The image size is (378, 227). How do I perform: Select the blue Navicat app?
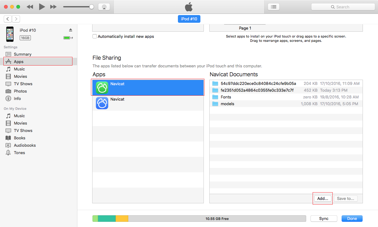tap(148, 103)
